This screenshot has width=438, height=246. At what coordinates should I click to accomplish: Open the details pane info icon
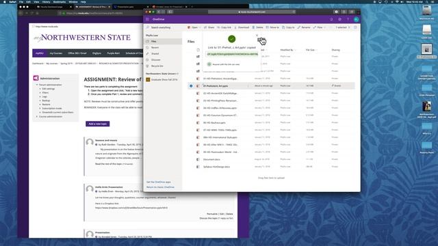[355, 27]
